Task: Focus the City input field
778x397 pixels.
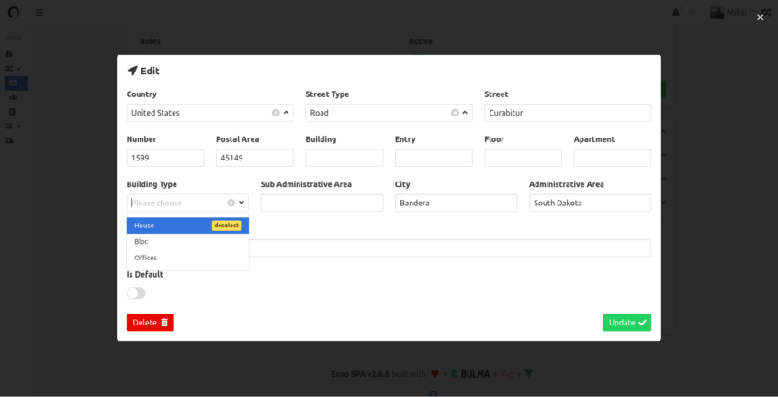Action: (456, 203)
